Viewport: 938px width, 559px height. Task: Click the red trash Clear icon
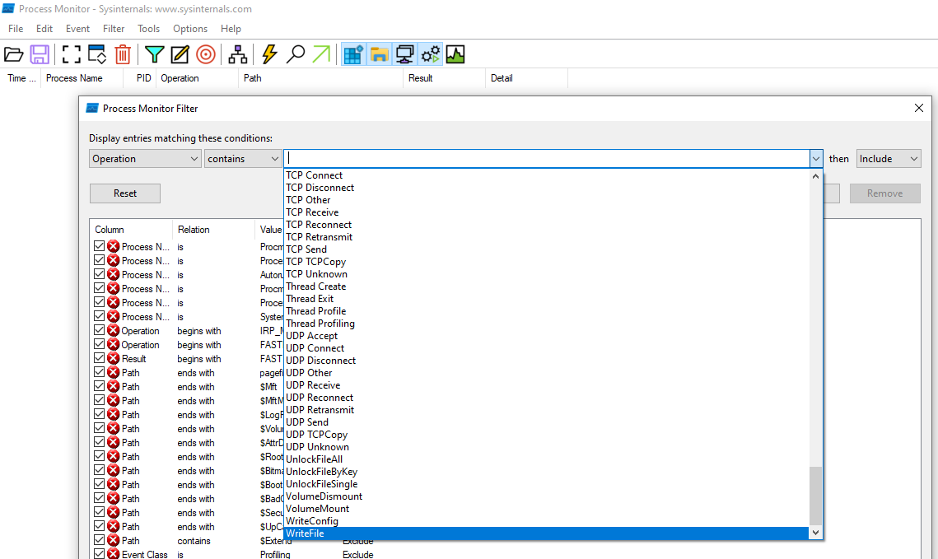123,55
